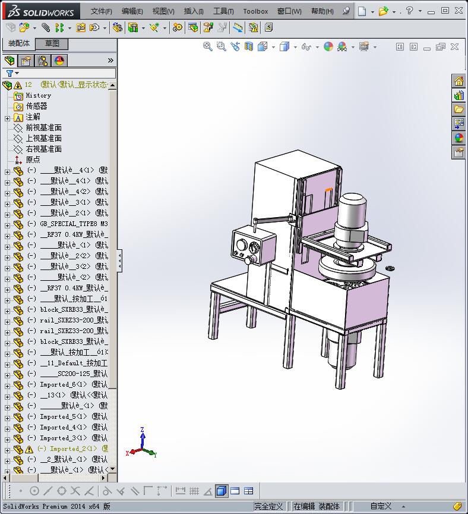Click the Section View icon

[249, 46]
